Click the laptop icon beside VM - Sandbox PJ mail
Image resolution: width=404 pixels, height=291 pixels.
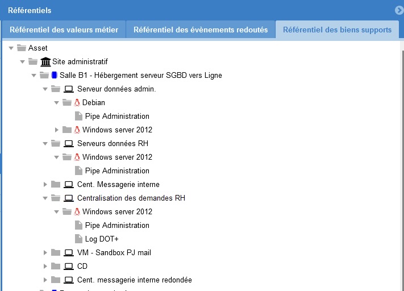(69, 252)
